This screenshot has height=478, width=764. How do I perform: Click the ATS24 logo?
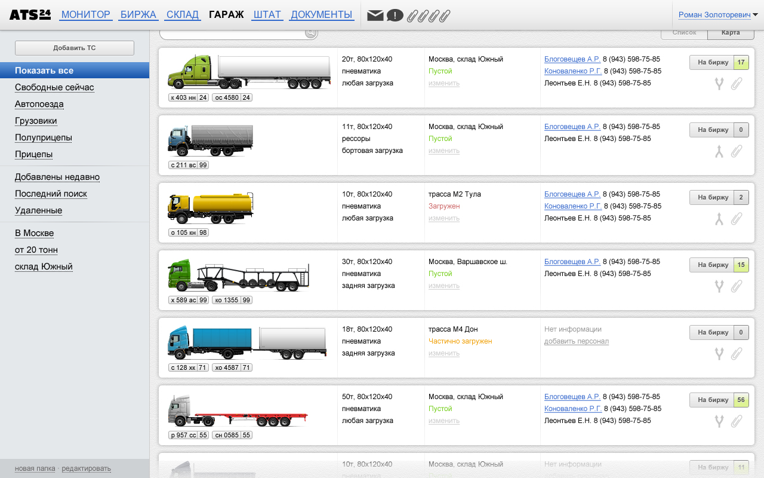[30, 14]
